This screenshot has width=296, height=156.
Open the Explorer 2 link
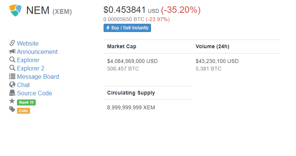[31, 68]
